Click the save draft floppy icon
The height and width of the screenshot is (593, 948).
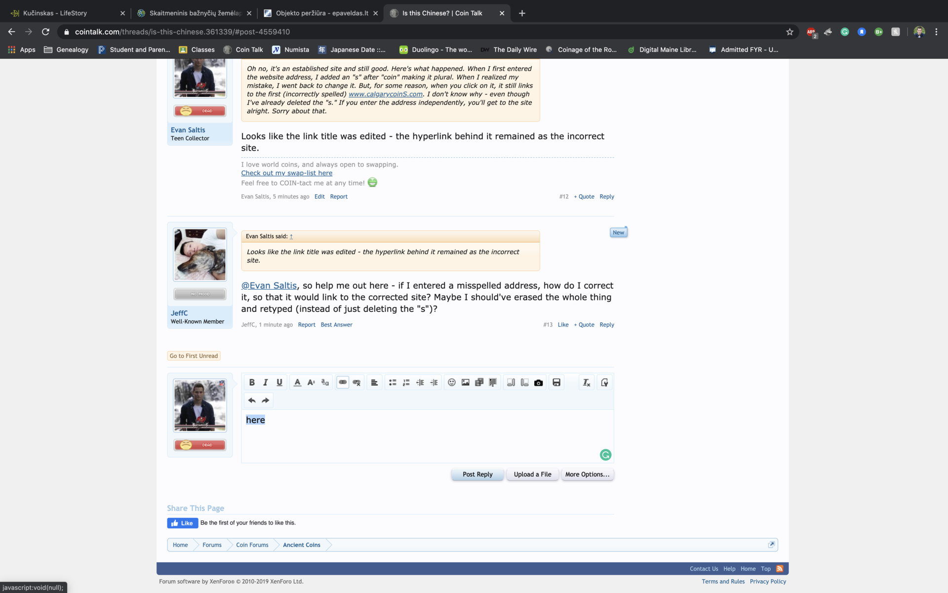pyautogui.click(x=556, y=382)
